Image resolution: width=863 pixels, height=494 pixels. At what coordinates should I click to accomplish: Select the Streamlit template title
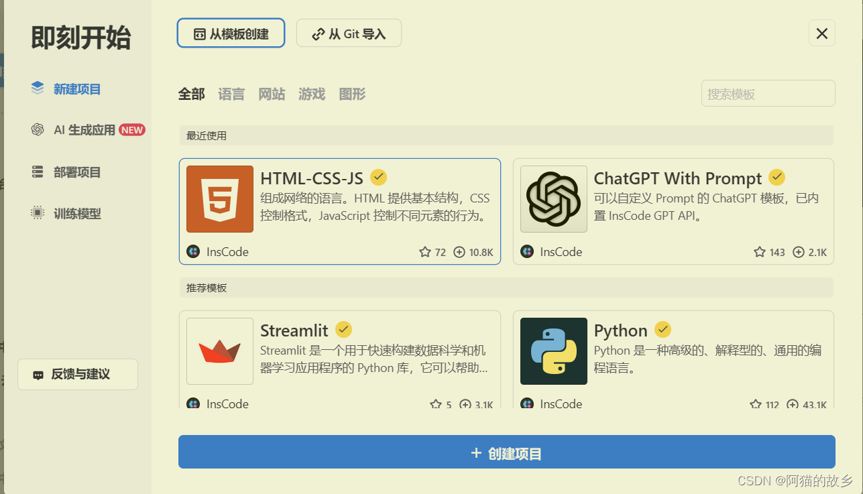point(294,330)
